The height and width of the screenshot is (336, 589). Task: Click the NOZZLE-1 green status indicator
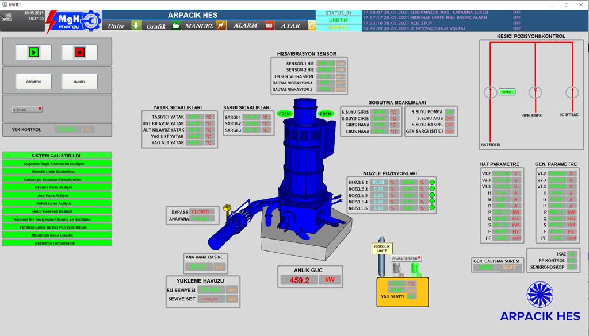[x=432, y=183]
